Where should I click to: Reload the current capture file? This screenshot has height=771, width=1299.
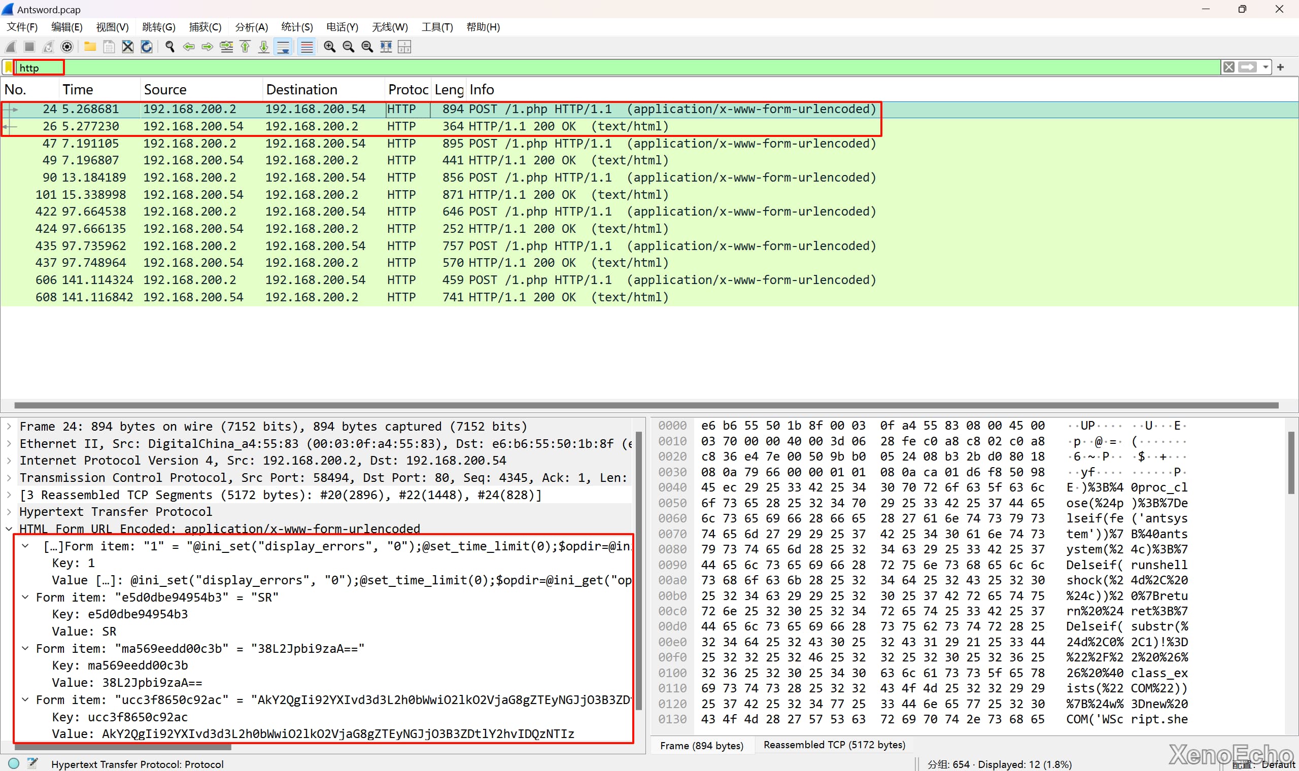click(x=147, y=47)
